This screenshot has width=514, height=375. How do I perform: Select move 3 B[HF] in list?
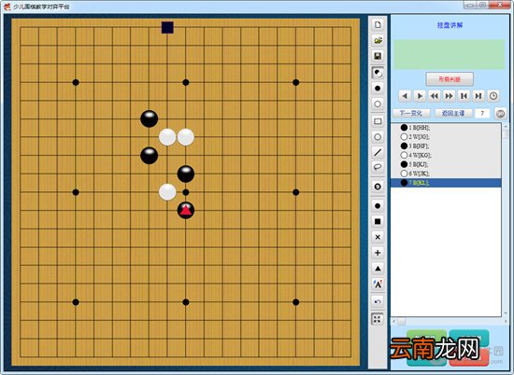[446, 146]
